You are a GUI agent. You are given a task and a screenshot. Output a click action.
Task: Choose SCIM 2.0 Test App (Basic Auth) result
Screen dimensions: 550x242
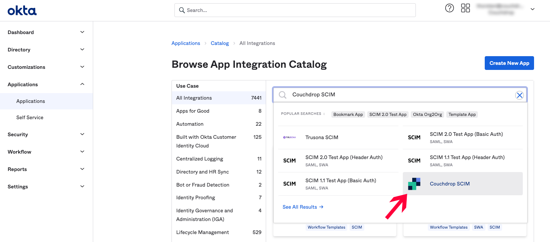[x=463, y=137]
